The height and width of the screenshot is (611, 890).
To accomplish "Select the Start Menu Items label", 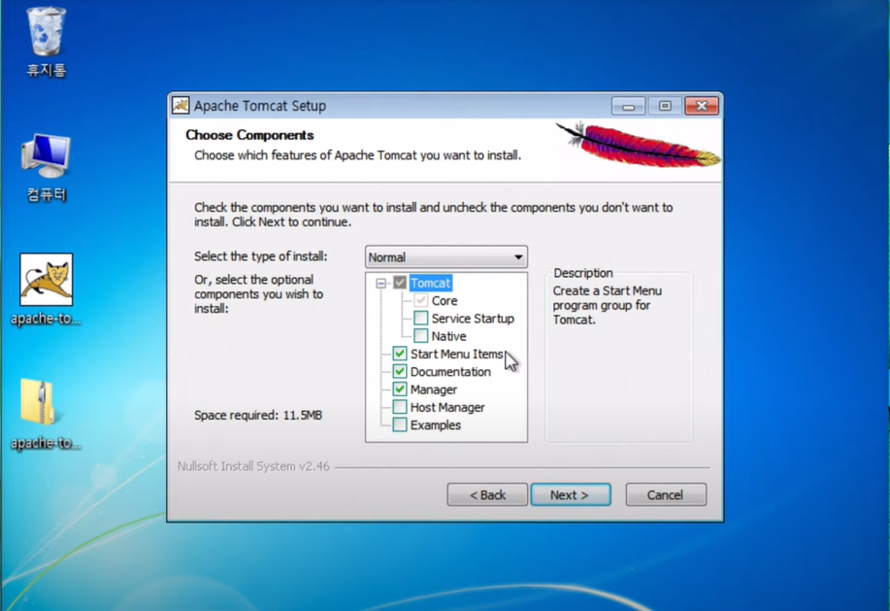I will (x=457, y=355).
